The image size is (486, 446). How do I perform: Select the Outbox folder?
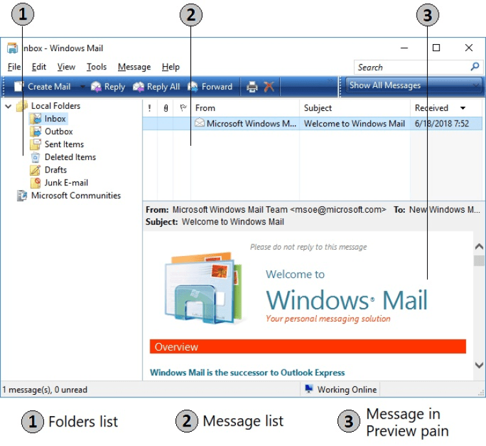coord(58,132)
